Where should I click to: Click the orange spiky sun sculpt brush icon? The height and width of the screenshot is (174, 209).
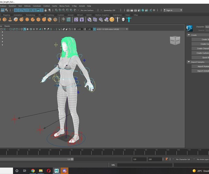tap(27, 19)
